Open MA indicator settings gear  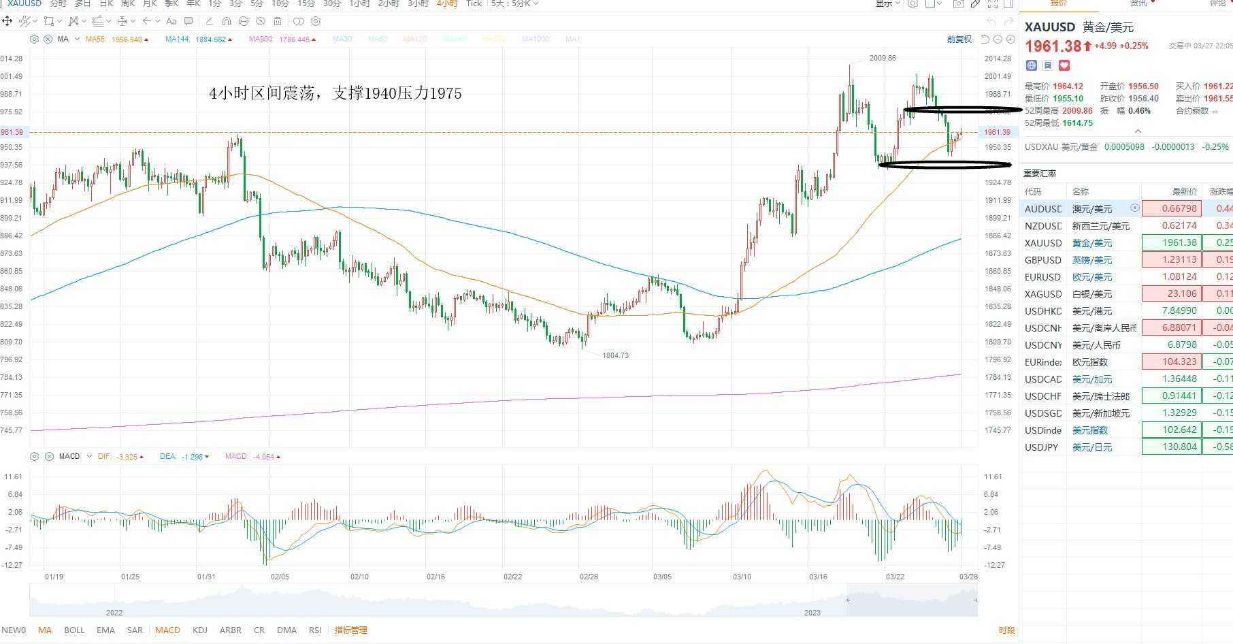coord(35,39)
